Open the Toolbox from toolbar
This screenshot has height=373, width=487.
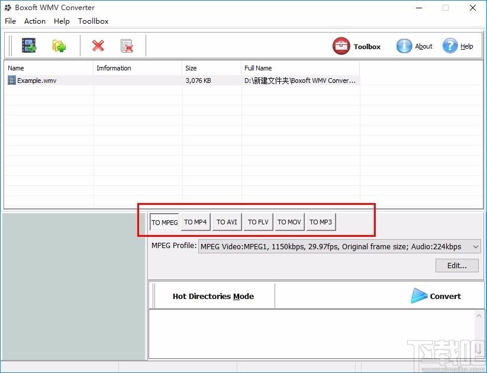tap(357, 46)
